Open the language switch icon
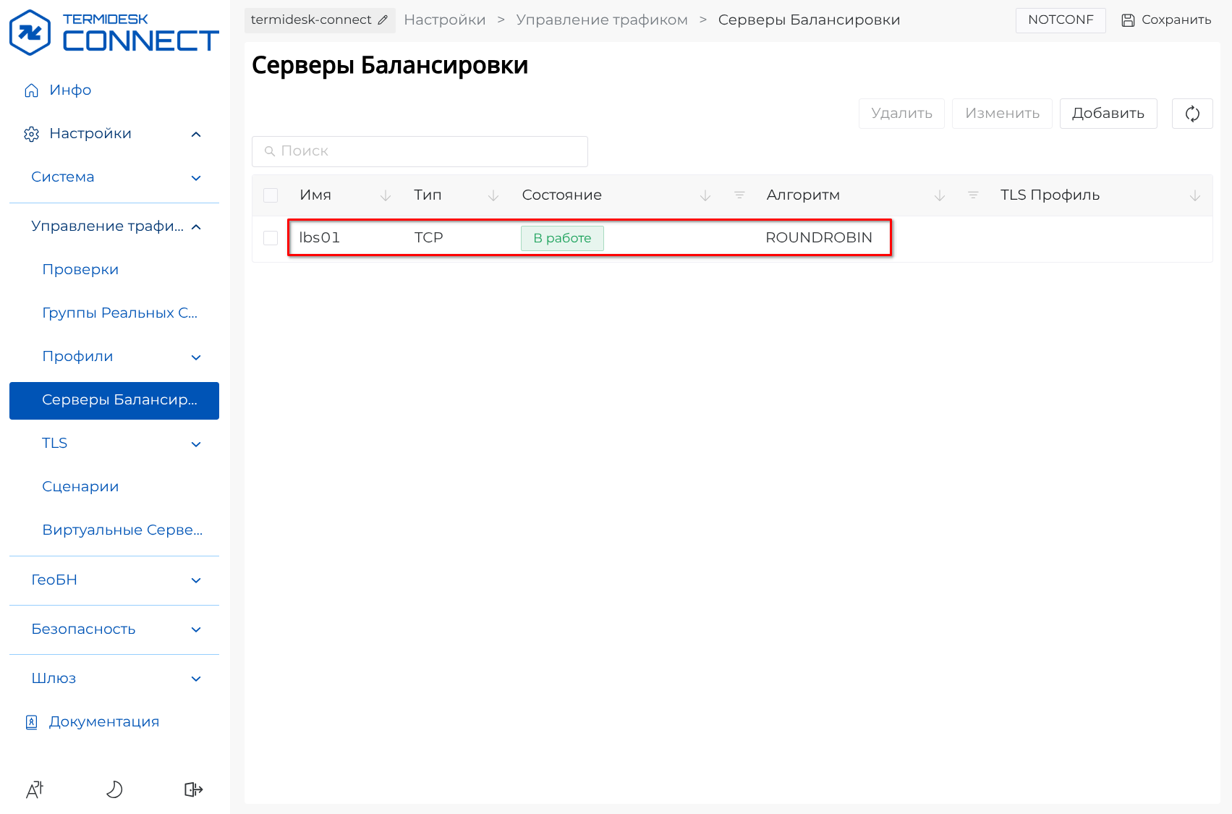The width and height of the screenshot is (1232, 814). [35, 789]
